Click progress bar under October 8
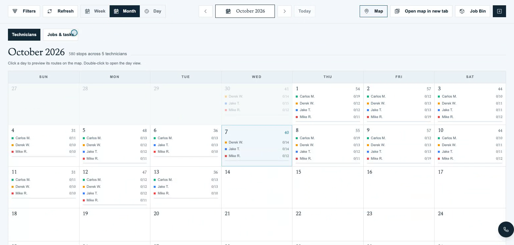The height and width of the screenshot is (245, 514). (x=328, y=163)
